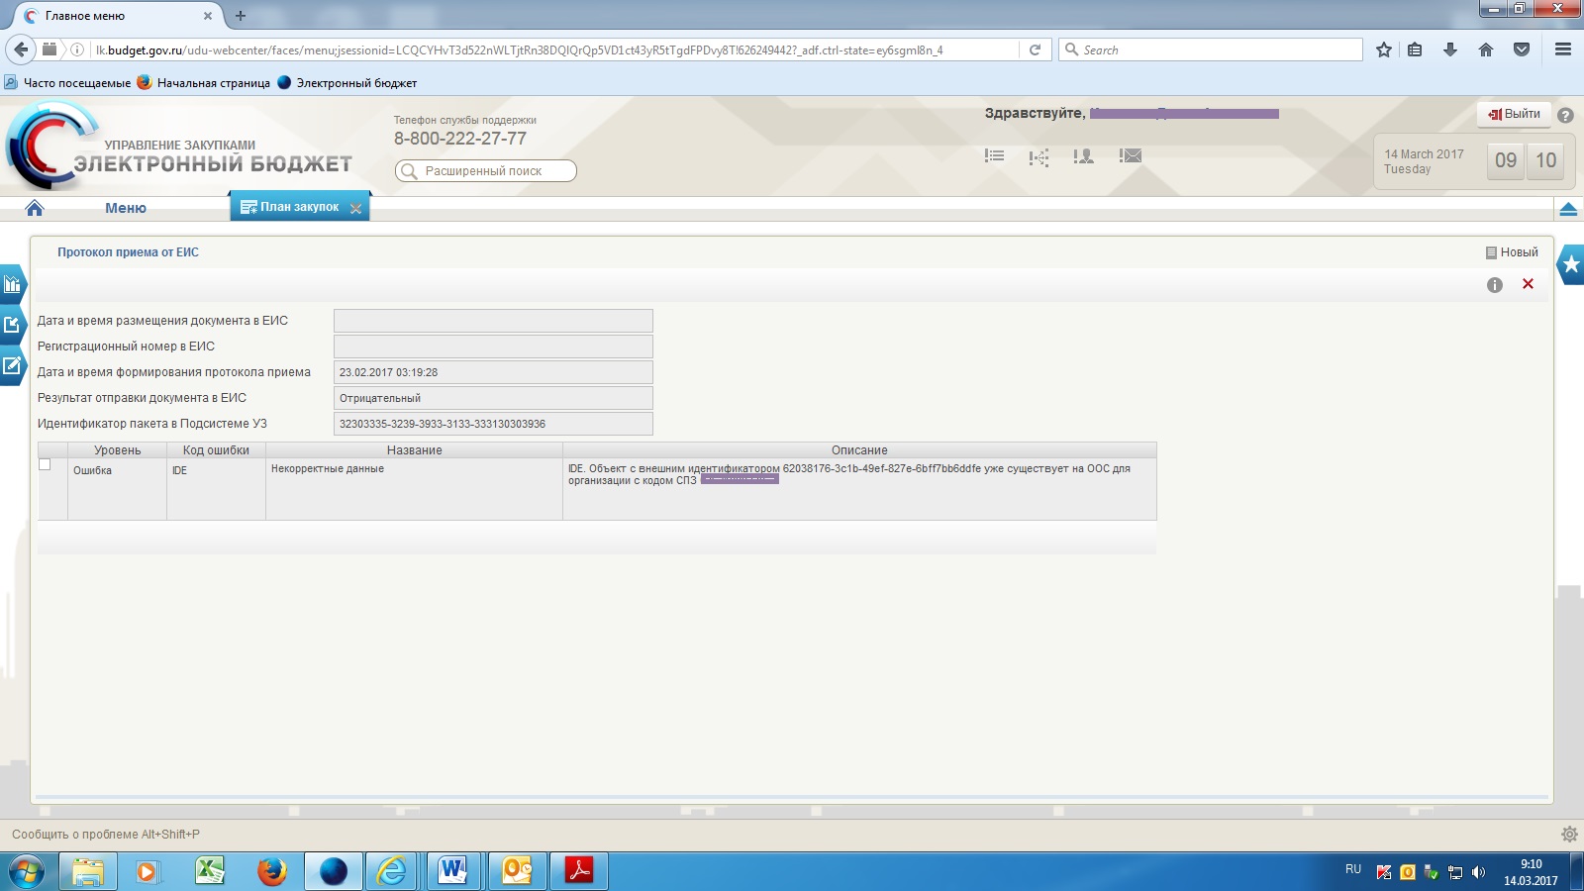Open the info icon in protocol panel

(x=1495, y=285)
